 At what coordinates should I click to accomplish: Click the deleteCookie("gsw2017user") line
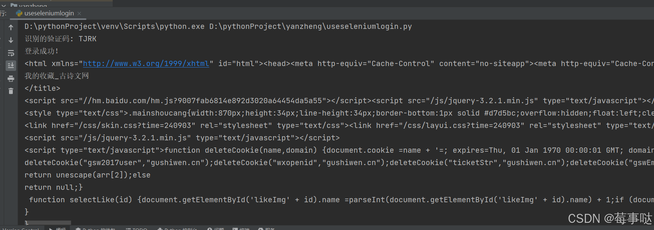[339, 162]
